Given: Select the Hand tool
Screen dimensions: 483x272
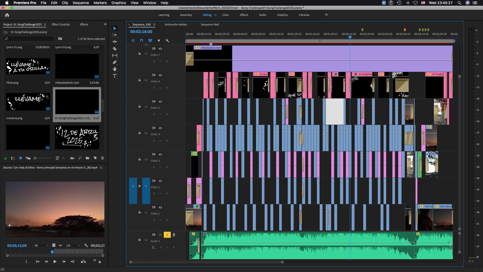Looking at the screenshot, I should [x=115, y=69].
